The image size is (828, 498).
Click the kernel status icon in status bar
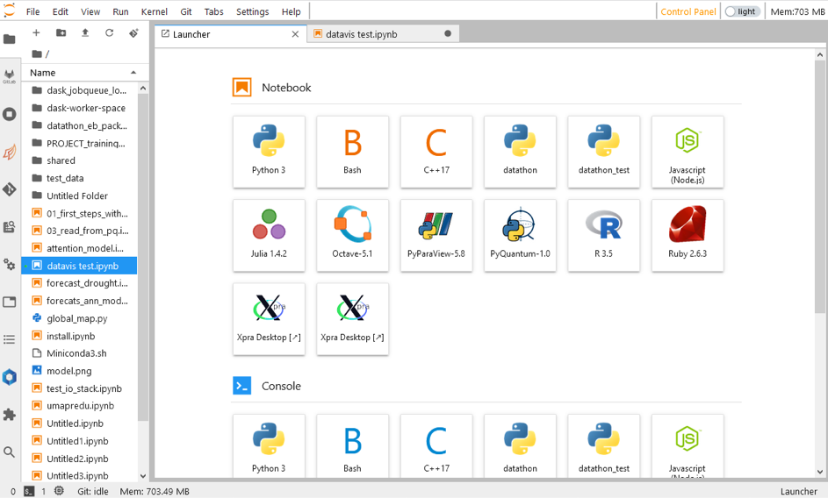[x=59, y=491]
